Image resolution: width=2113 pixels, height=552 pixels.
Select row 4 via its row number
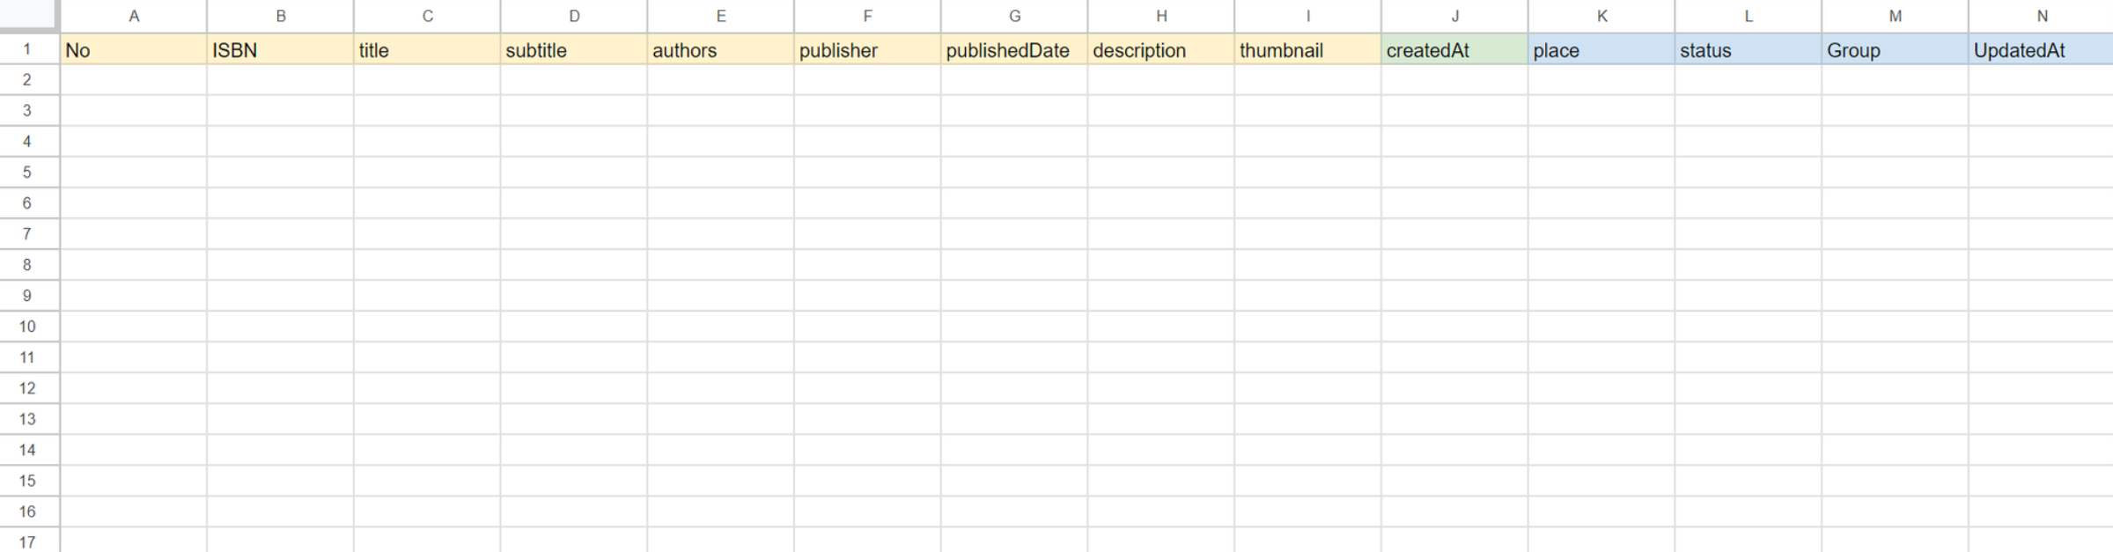(29, 142)
